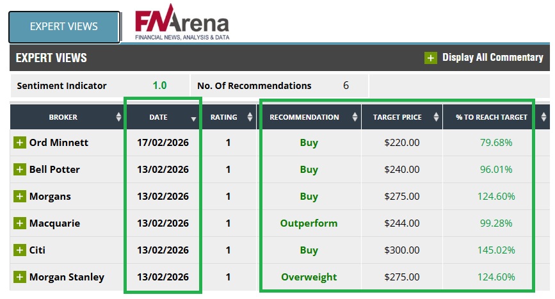Click the Display All Commentary link
The width and height of the screenshot is (555, 299).
(492, 58)
